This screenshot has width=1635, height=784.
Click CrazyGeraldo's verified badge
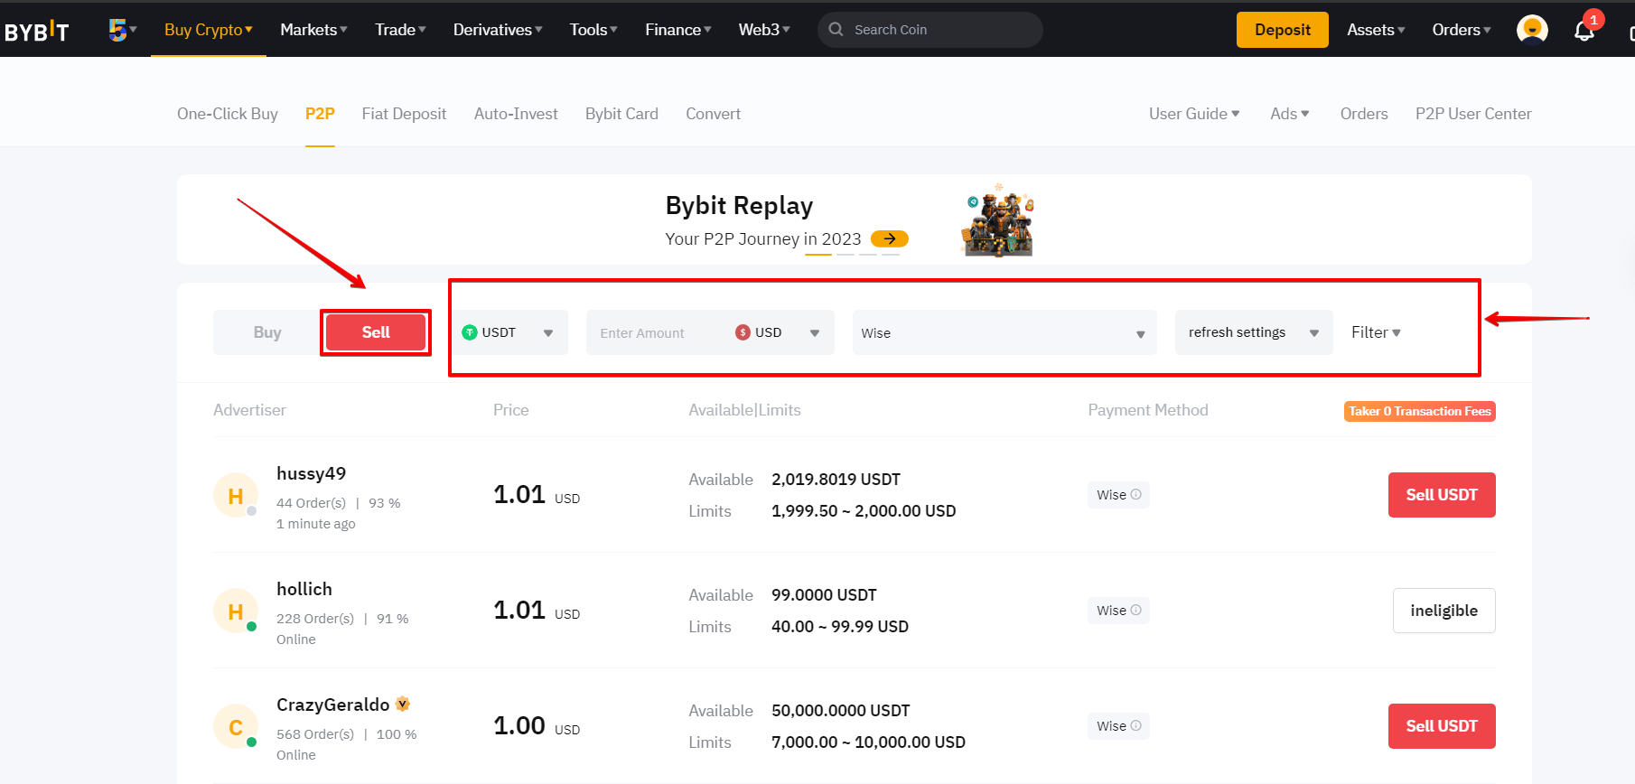[x=403, y=704]
